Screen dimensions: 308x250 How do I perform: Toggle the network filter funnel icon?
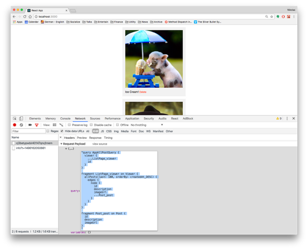[x=37, y=125]
